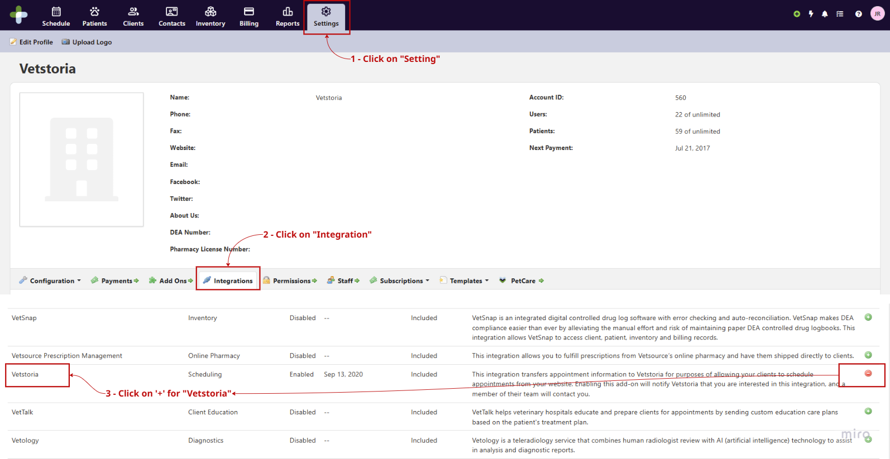Click the Account ID value 560
Viewport: 890px width, 459px height.
click(x=681, y=98)
